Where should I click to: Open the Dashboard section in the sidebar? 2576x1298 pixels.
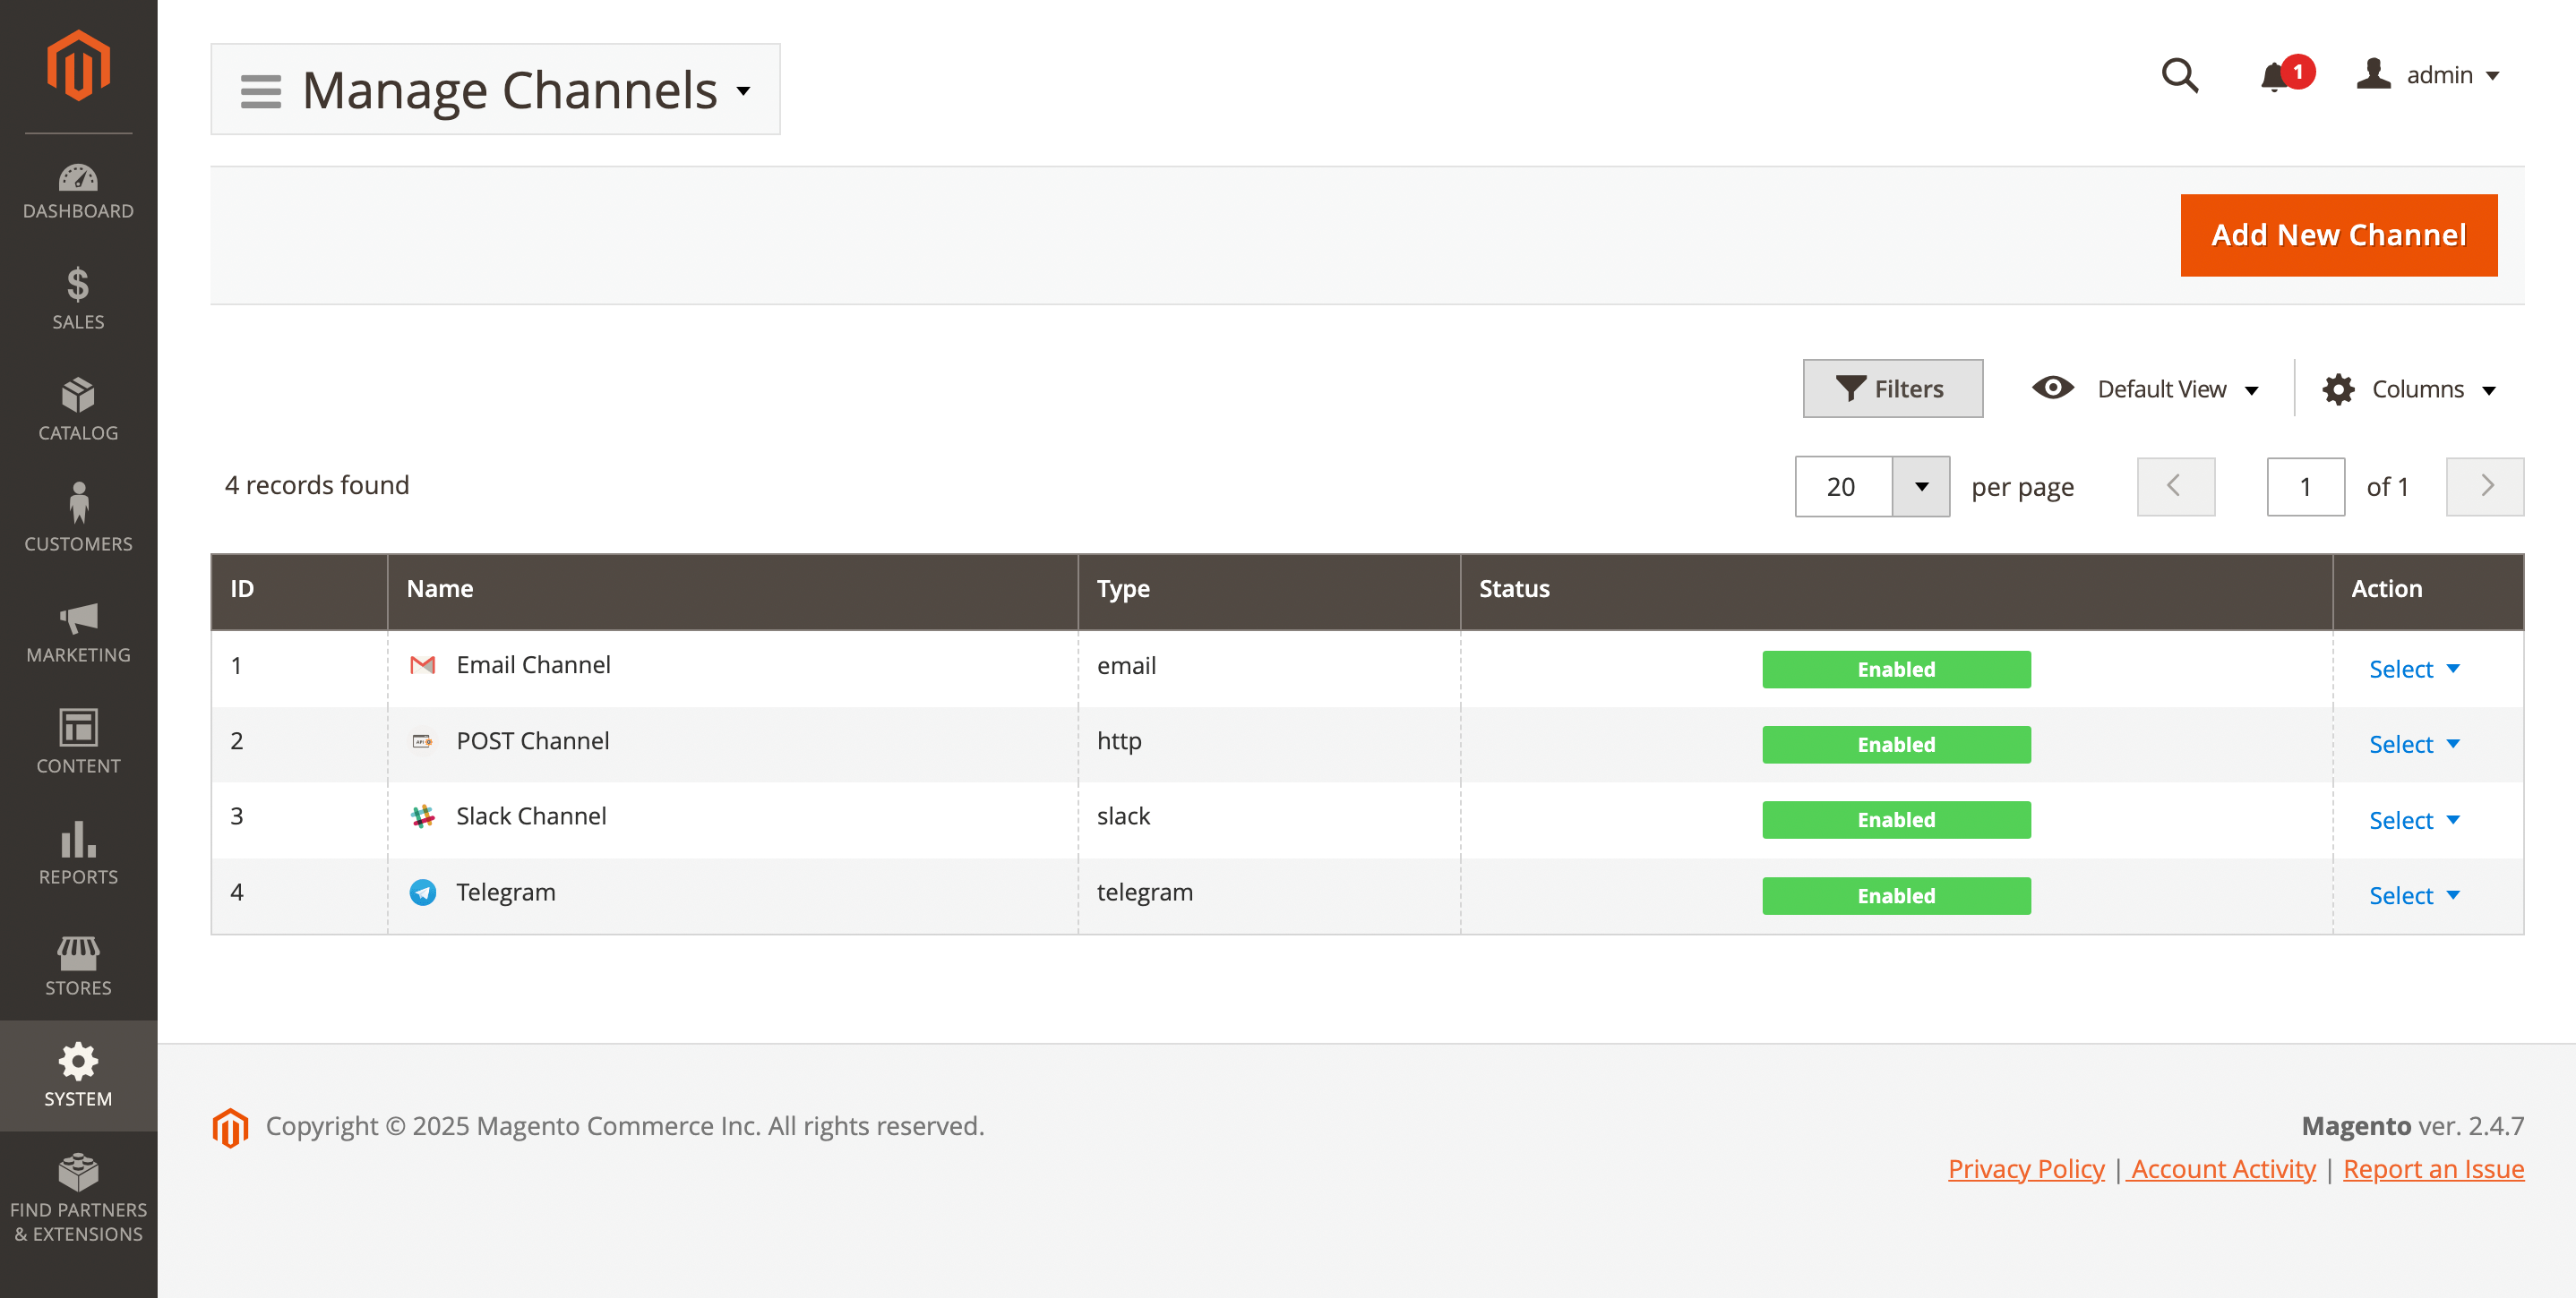click(x=78, y=190)
